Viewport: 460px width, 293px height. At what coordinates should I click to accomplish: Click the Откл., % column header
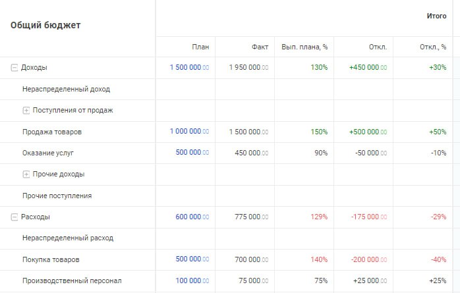click(x=433, y=47)
